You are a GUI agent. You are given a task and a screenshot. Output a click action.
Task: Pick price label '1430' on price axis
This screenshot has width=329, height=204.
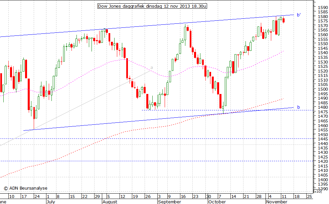point(323,152)
